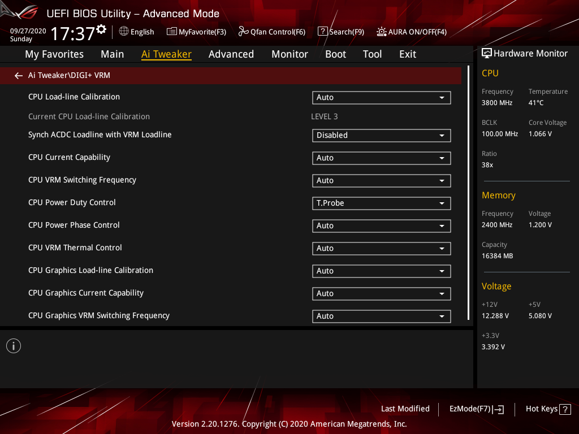Open CPU Graphics VRM Switching Frequency dropdown
The height and width of the screenshot is (434, 579).
point(382,316)
